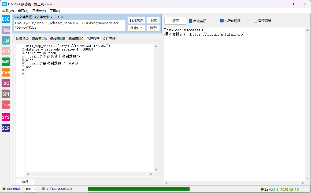Enable the 暂停刷新 checkbox

(x=256, y=21)
